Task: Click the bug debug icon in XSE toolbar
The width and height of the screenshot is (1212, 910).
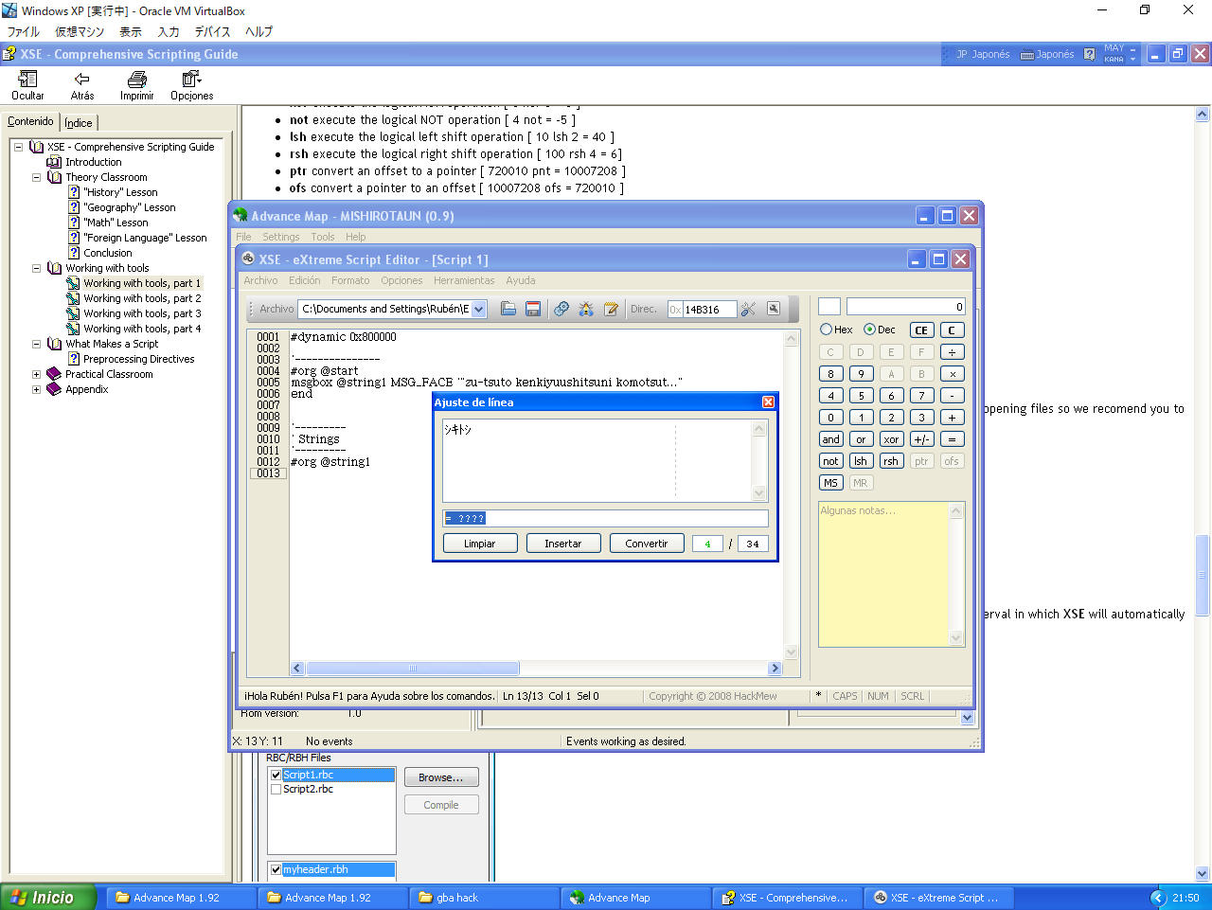Action: coord(586,309)
